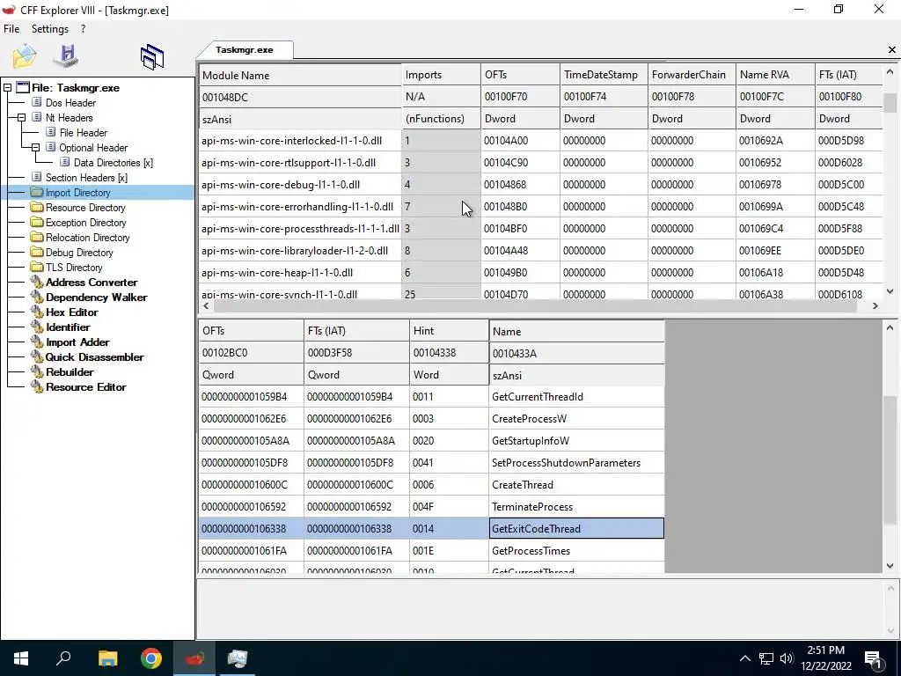Screen dimensions: 901x676
Task: Click Data Directories [x] page icon
Action: pyautogui.click(x=65, y=162)
